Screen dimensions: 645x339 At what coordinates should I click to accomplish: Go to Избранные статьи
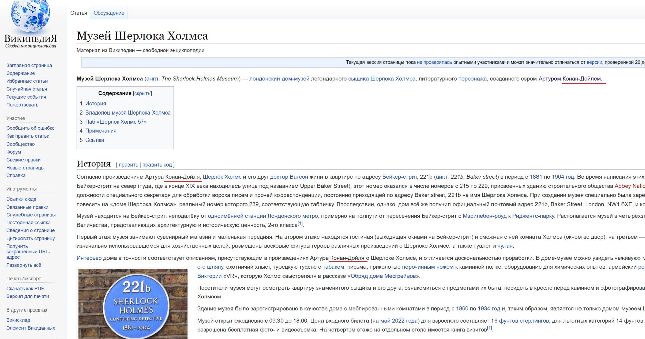coord(27,81)
